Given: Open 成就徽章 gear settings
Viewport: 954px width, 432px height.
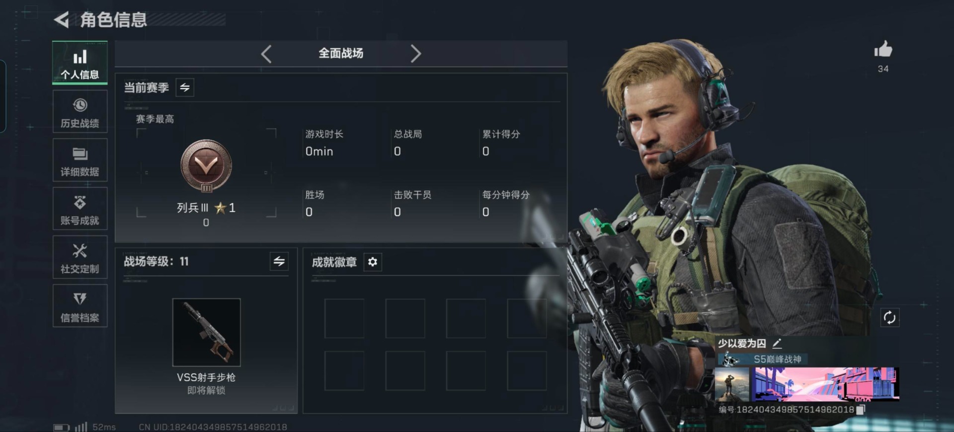Looking at the screenshot, I should 373,262.
